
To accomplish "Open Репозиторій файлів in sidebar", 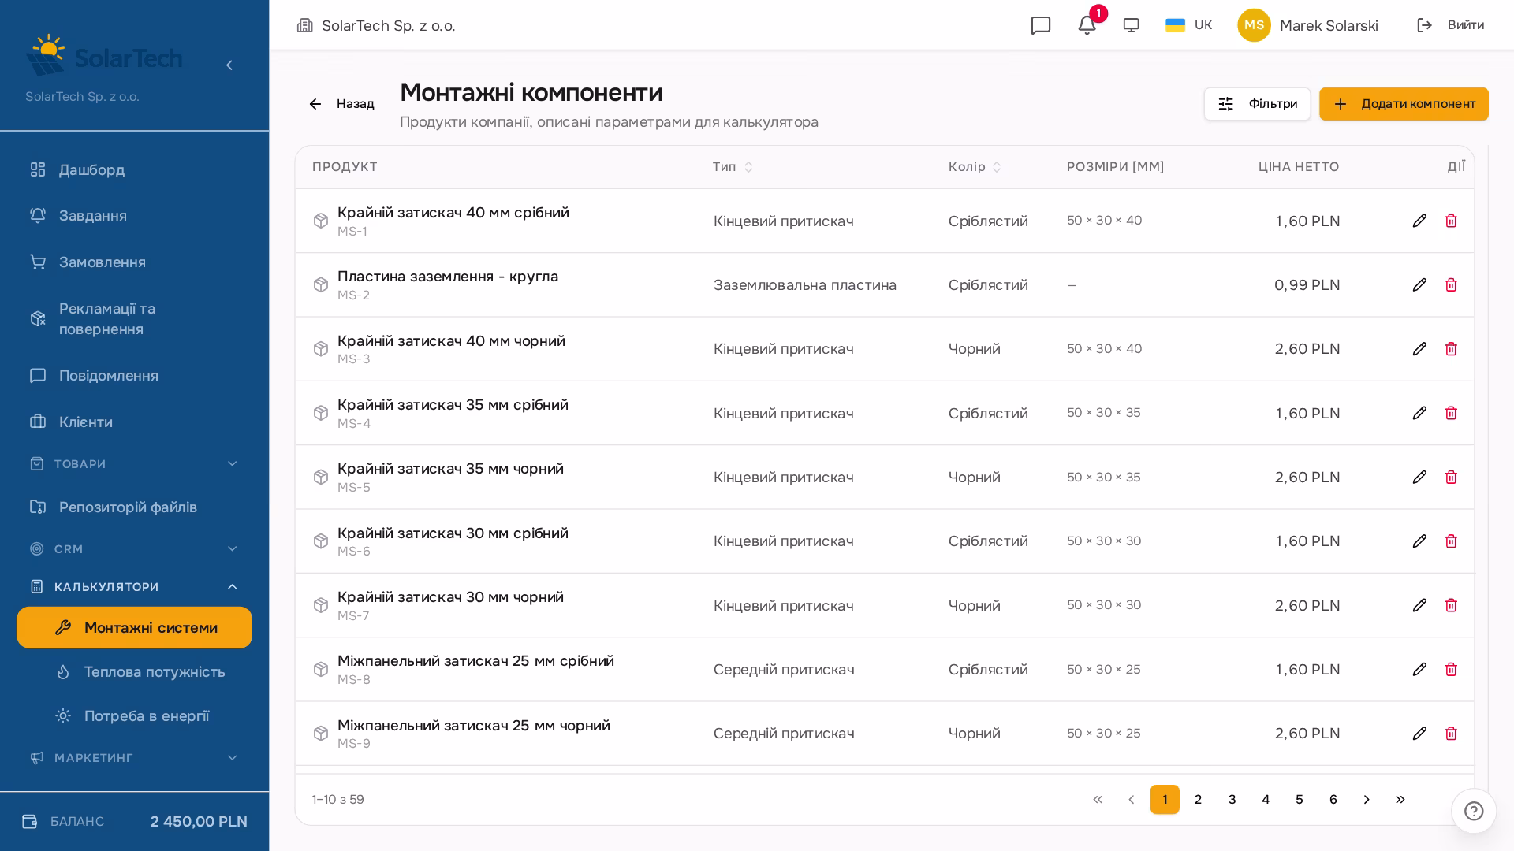I will (x=134, y=507).
